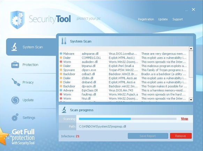
Task: Click the description 'This is a harmless memory-resid...'
Action: (x=164, y=90)
